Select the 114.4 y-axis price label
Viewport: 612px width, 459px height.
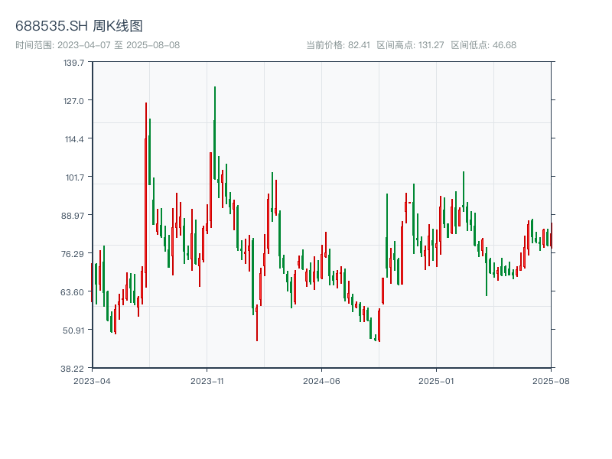73,139
